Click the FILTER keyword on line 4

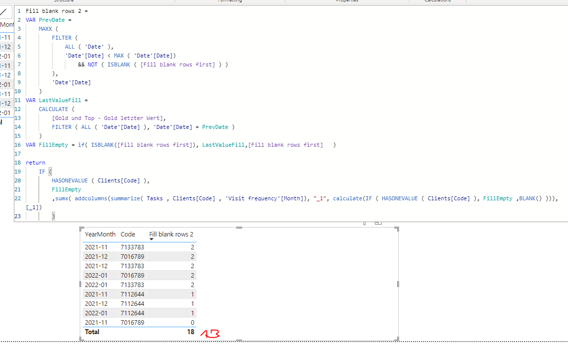pos(61,38)
